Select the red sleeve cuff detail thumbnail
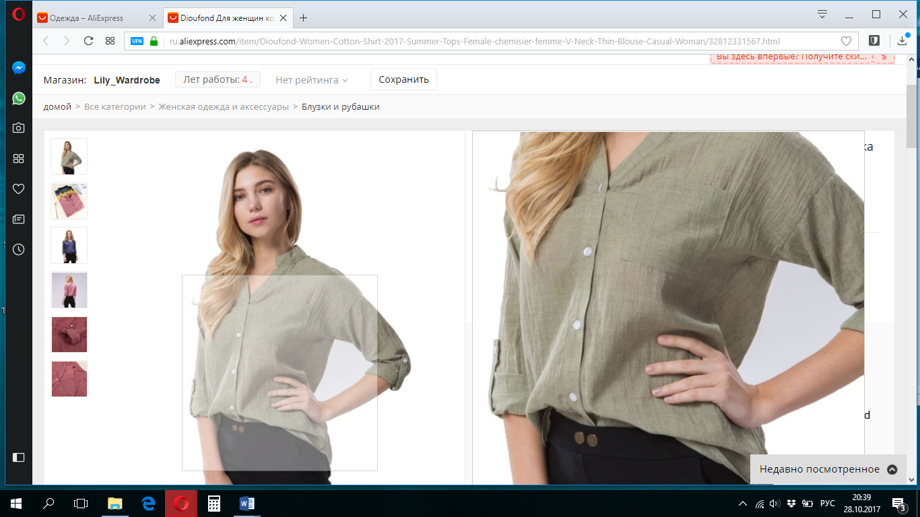Image resolution: width=920 pixels, height=517 pixels. [69, 334]
